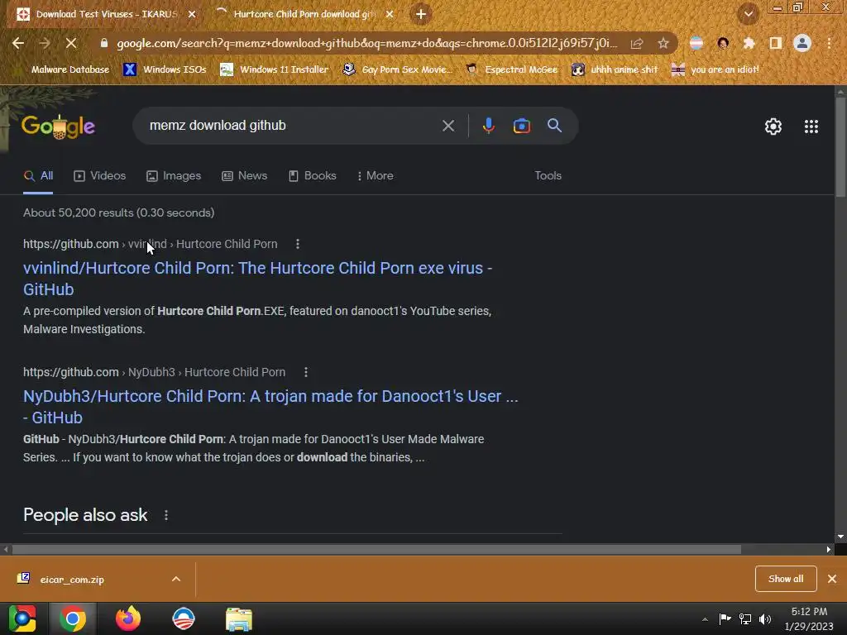Switch to Videos results
The image size is (847, 635).
(x=100, y=175)
